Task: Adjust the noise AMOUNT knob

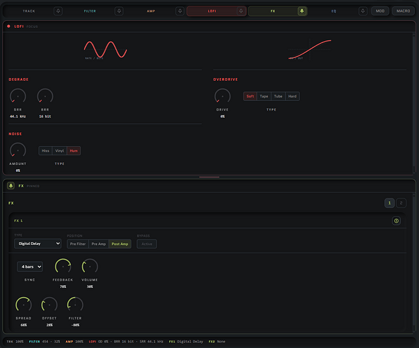Action: click(x=18, y=150)
